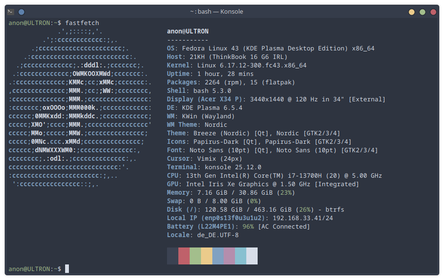Click 'KDE Plasma 6.5.4' value
This screenshot has height=280, width=444.
212,108
